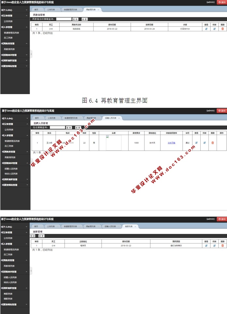
Task: Open 员工列表 in 再教育管理 screen sidebar
Action: (x=8, y=38)
